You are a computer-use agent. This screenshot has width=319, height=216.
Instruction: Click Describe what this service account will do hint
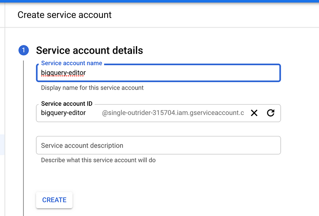(98, 160)
